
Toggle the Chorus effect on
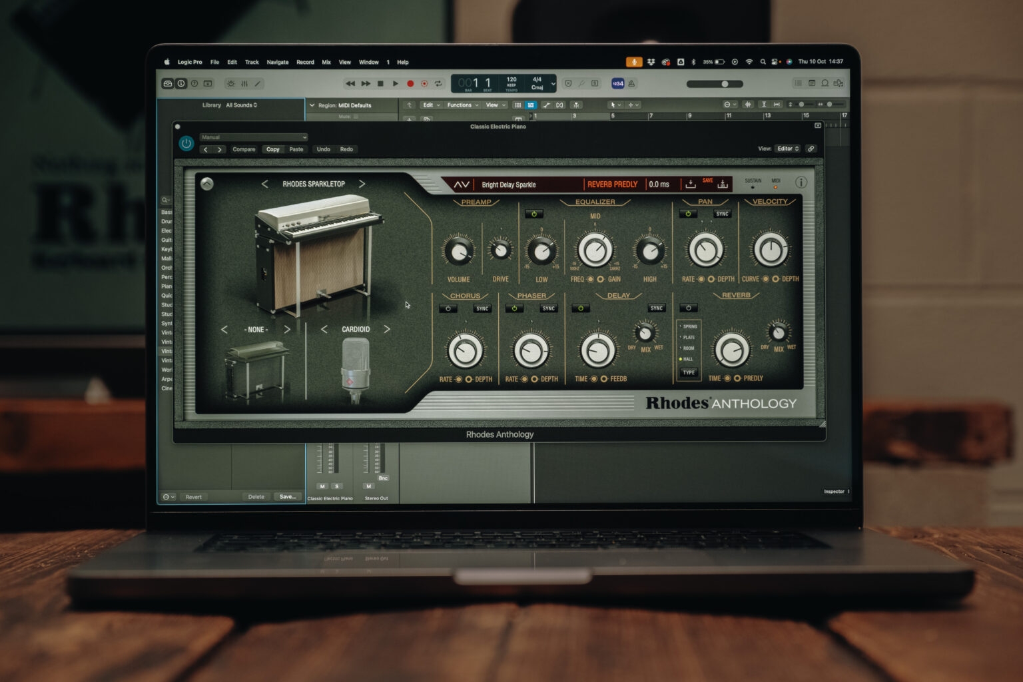tap(448, 308)
